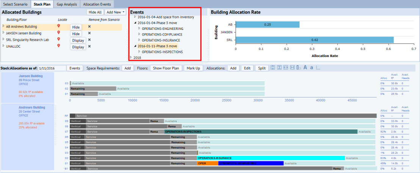The height and width of the screenshot is (173, 420).
Task: Collapse 2016-01-04-Phase 3 move event
Action: (135, 23)
